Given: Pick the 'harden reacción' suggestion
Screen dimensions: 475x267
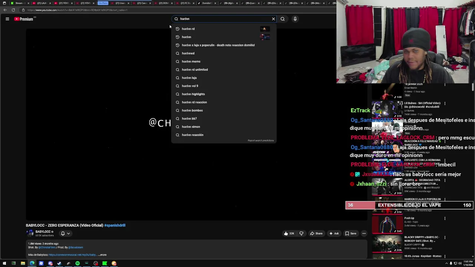Looking at the screenshot, I should [224, 135].
